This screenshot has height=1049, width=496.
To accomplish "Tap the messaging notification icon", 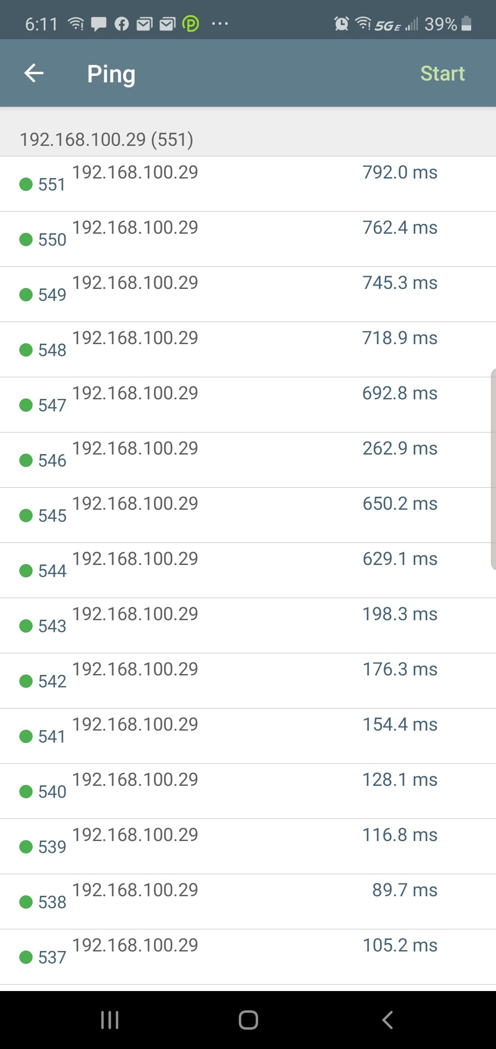I will pos(98,23).
